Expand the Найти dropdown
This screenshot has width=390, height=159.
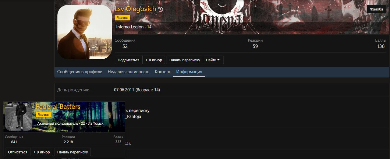(x=213, y=60)
